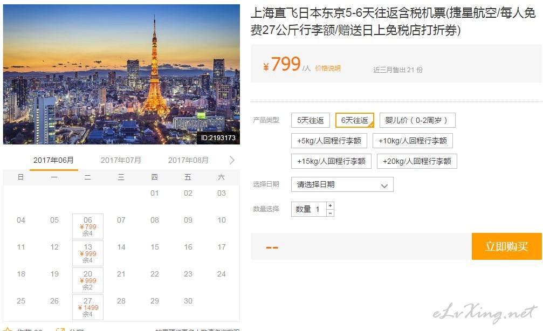The image size is (543, 331).
Task: Select June 06 priced ¥799
Action: [88, 226]
